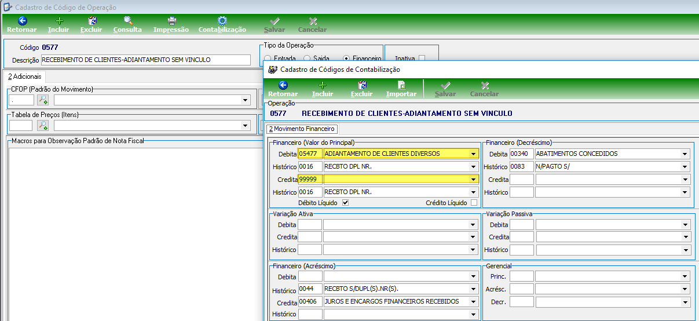
Task: Toggle Débito Líquido checkbox
Action: pos(346,203)
